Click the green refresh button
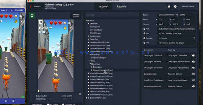 tap(32, 15)
